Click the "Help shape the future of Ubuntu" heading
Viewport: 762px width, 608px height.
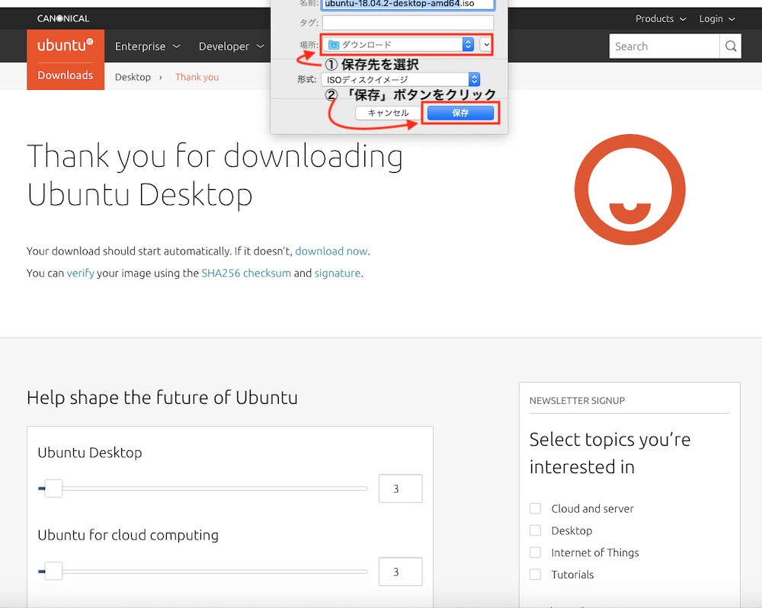coord(162,398)
